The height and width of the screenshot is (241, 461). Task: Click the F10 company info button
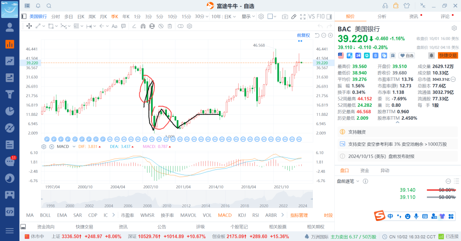(x=321, y=17)
